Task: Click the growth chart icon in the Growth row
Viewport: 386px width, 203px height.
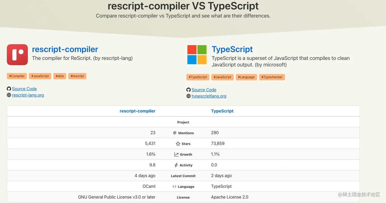Action: tap(176, 154)
